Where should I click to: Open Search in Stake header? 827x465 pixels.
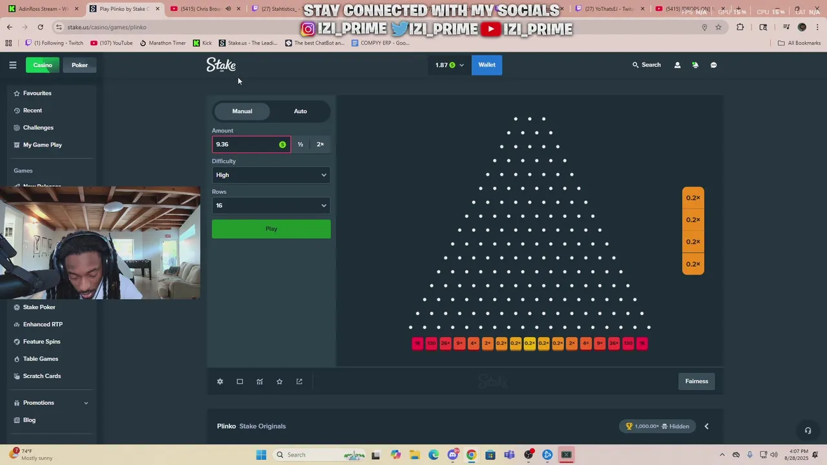pos(646,65)
